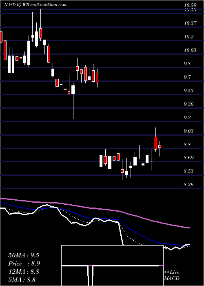Select the Price : 8.9 readout
Screen dimensions: 204x286
pos(24,264)
